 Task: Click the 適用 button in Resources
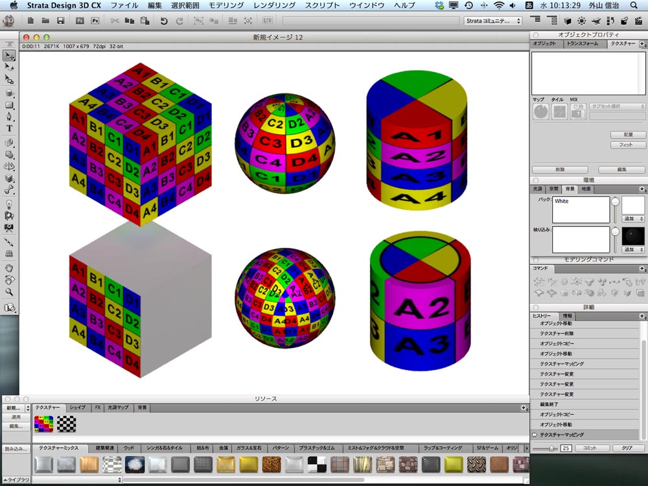16,417
